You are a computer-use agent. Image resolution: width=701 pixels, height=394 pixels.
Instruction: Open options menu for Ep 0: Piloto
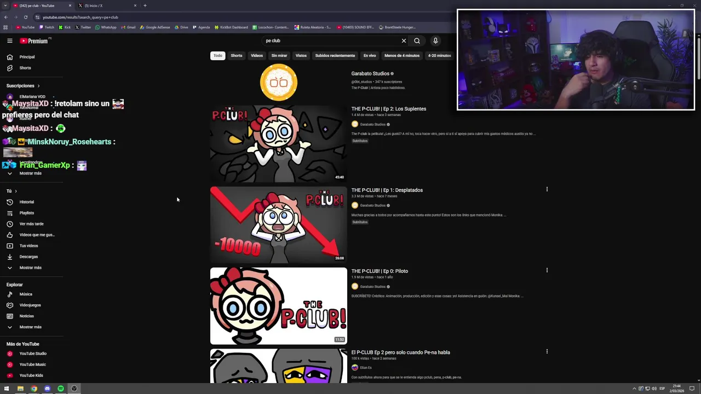pos(547,270)
